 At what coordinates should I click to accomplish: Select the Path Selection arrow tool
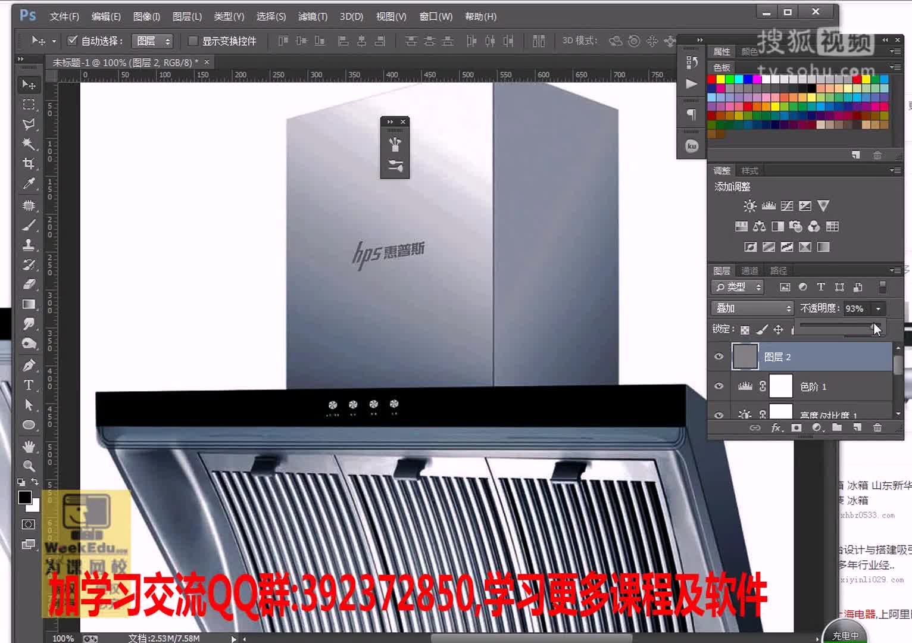click(29, 405)
